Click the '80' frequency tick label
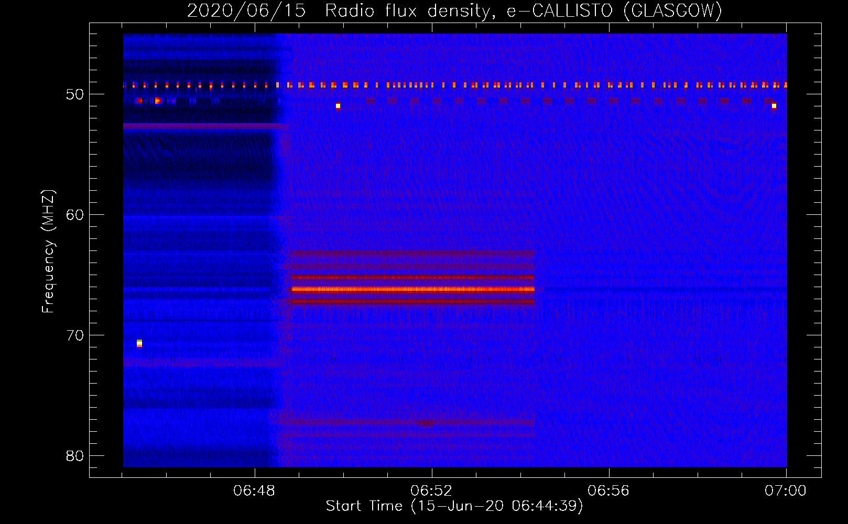 pyautogui.click(x=75, y=456)
